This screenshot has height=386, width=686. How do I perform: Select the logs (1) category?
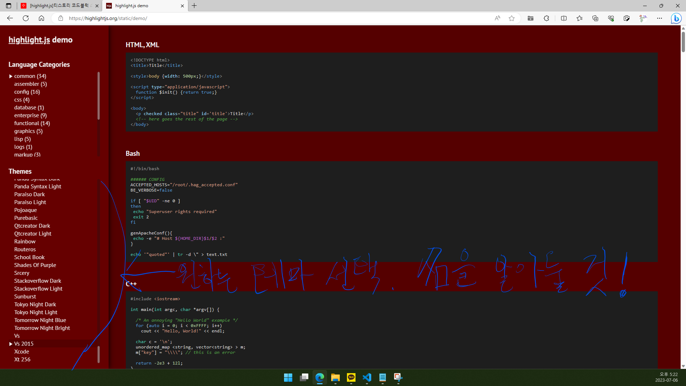23,147
